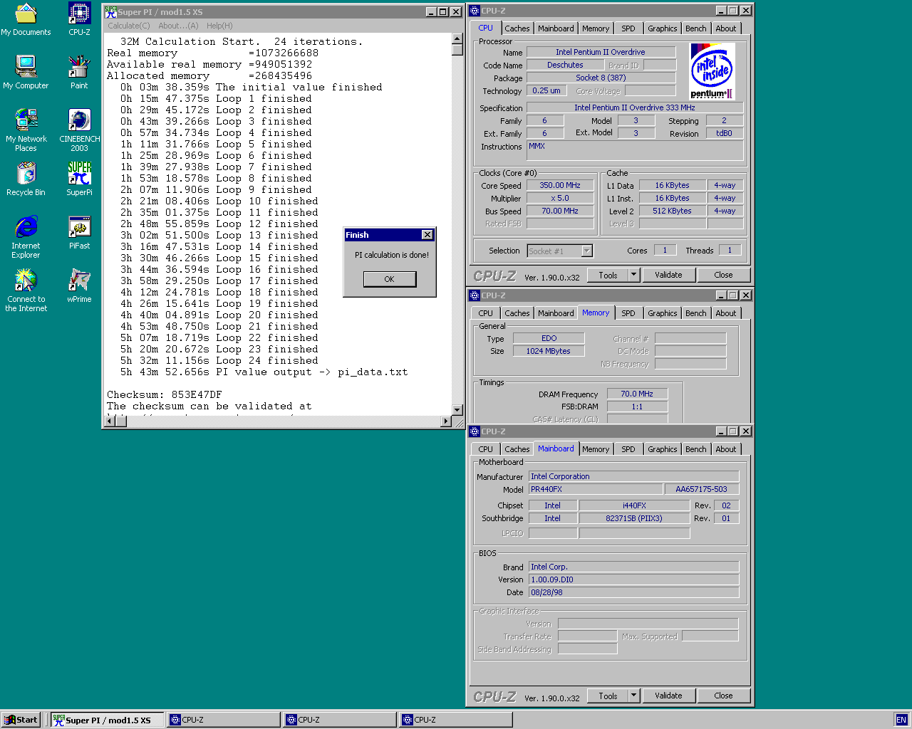Click the Intel Inside Pentium II logo
The image size is (912, 729).
pyautogui.click(x=712, y=71)
